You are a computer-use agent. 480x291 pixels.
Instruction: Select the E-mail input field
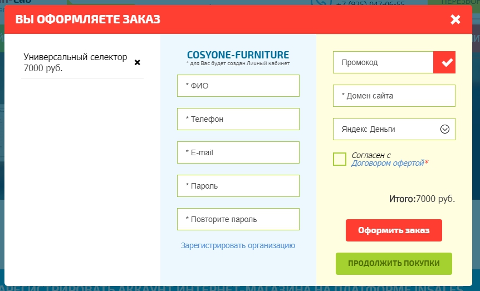point(238,152)
